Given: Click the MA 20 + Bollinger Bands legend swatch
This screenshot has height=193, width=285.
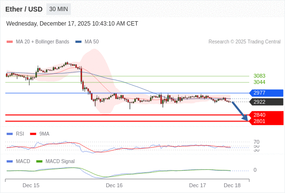Looking at the screenshot, I should point(10,42).
